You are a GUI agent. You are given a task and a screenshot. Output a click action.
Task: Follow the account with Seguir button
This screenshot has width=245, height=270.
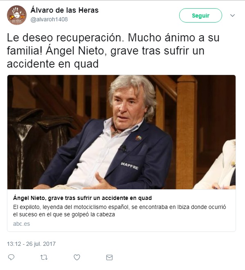tap(200, 16)
